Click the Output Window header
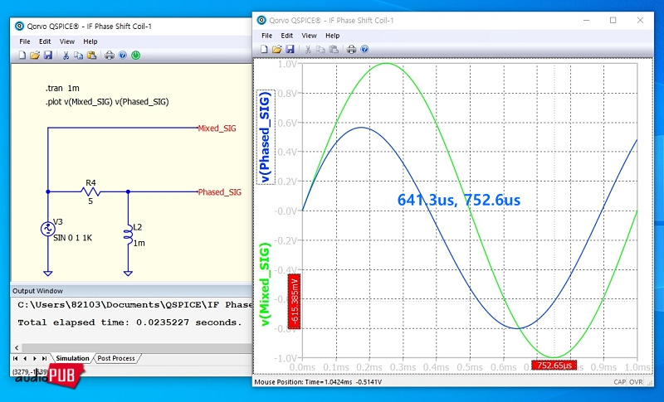 131,291
